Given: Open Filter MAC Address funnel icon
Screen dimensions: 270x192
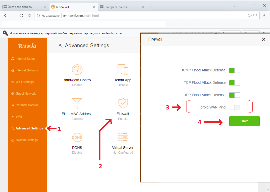Looking at the screenshot, I should (x=77, y=103).
